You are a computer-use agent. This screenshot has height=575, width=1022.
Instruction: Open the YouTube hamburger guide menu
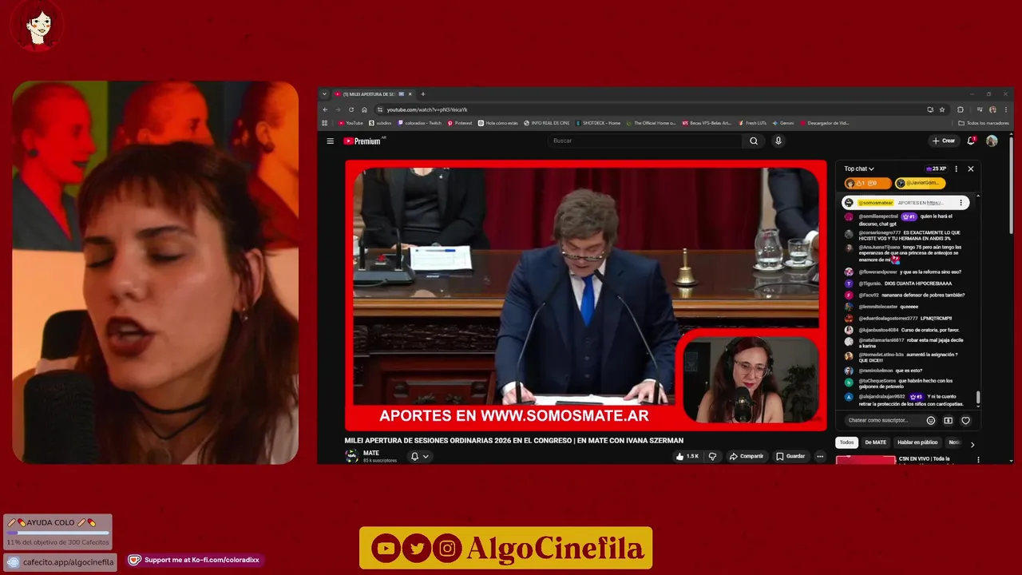pyautogui.click(x=330, y=141)
